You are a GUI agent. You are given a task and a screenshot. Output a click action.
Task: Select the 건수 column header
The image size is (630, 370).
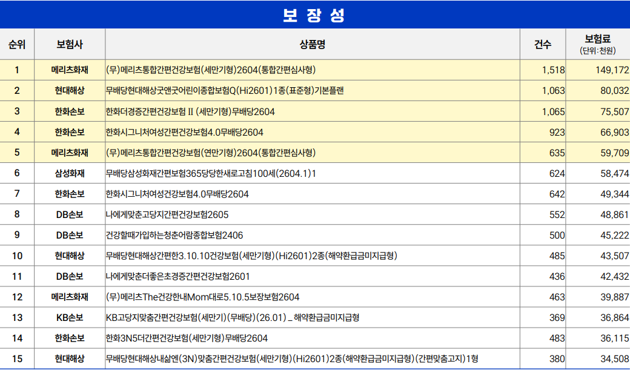tap(542, 44)
